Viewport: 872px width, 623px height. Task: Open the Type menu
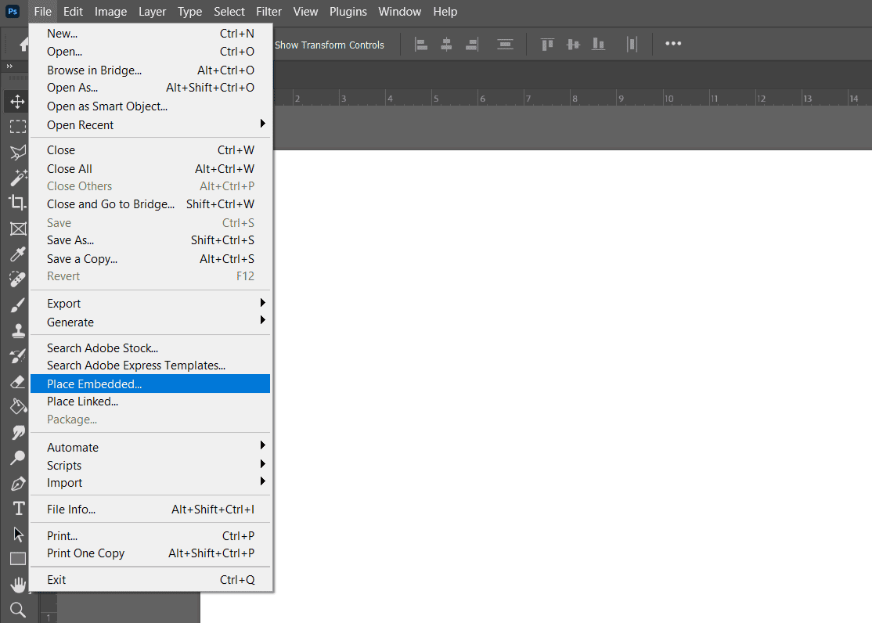(189, 12)
